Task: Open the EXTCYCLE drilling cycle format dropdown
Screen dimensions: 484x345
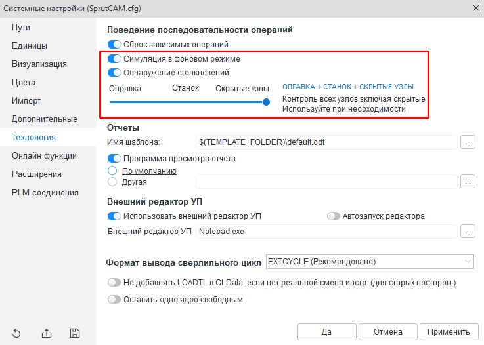Action: pos(370,262)
